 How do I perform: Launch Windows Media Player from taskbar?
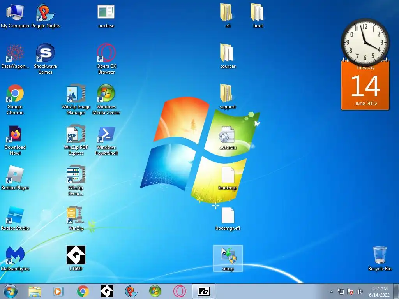pos(58,291)
